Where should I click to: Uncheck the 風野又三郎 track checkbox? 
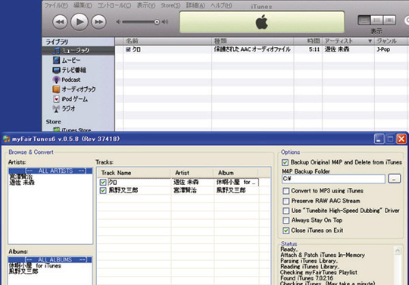pyautogui.click(x=103, y=191)
